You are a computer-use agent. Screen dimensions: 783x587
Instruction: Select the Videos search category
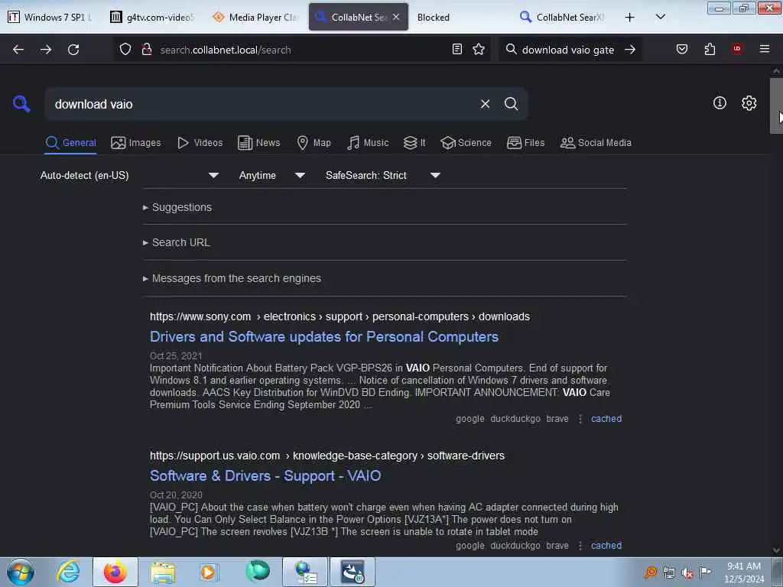tap(200, 143)
